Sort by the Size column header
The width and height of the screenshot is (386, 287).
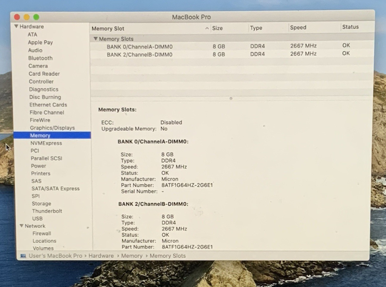217,28
